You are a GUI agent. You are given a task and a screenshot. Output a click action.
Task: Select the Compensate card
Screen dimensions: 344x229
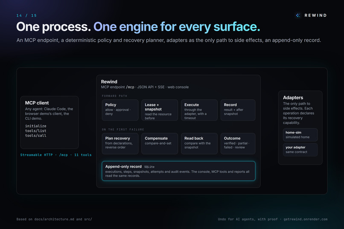(x=160, y=144)
